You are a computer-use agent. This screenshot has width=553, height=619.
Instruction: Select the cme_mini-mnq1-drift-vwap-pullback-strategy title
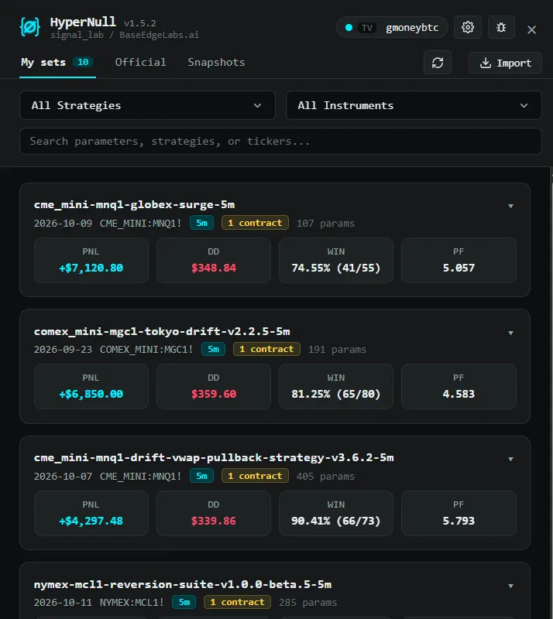(x=214, y=457)
